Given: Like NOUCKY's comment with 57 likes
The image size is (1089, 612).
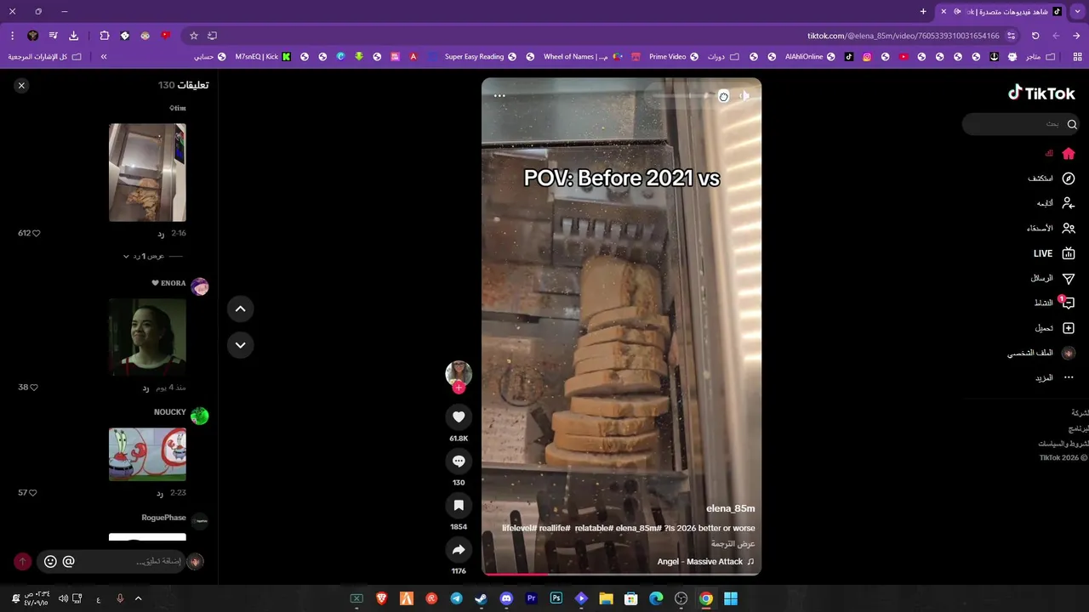Looking at the screenshot, I should [x=34, y=493].
